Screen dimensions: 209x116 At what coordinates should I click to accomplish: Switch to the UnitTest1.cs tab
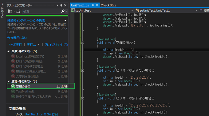tap(80, 5)
